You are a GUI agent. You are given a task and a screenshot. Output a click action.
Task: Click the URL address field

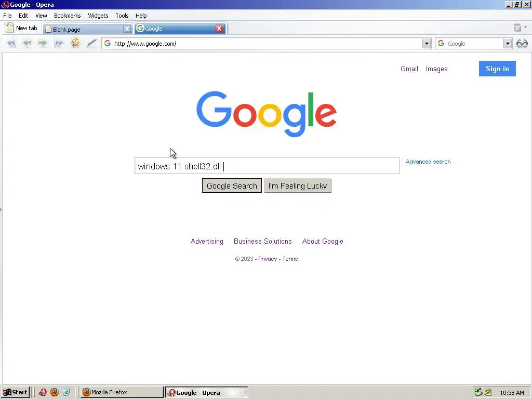click(x=267, y=44)
